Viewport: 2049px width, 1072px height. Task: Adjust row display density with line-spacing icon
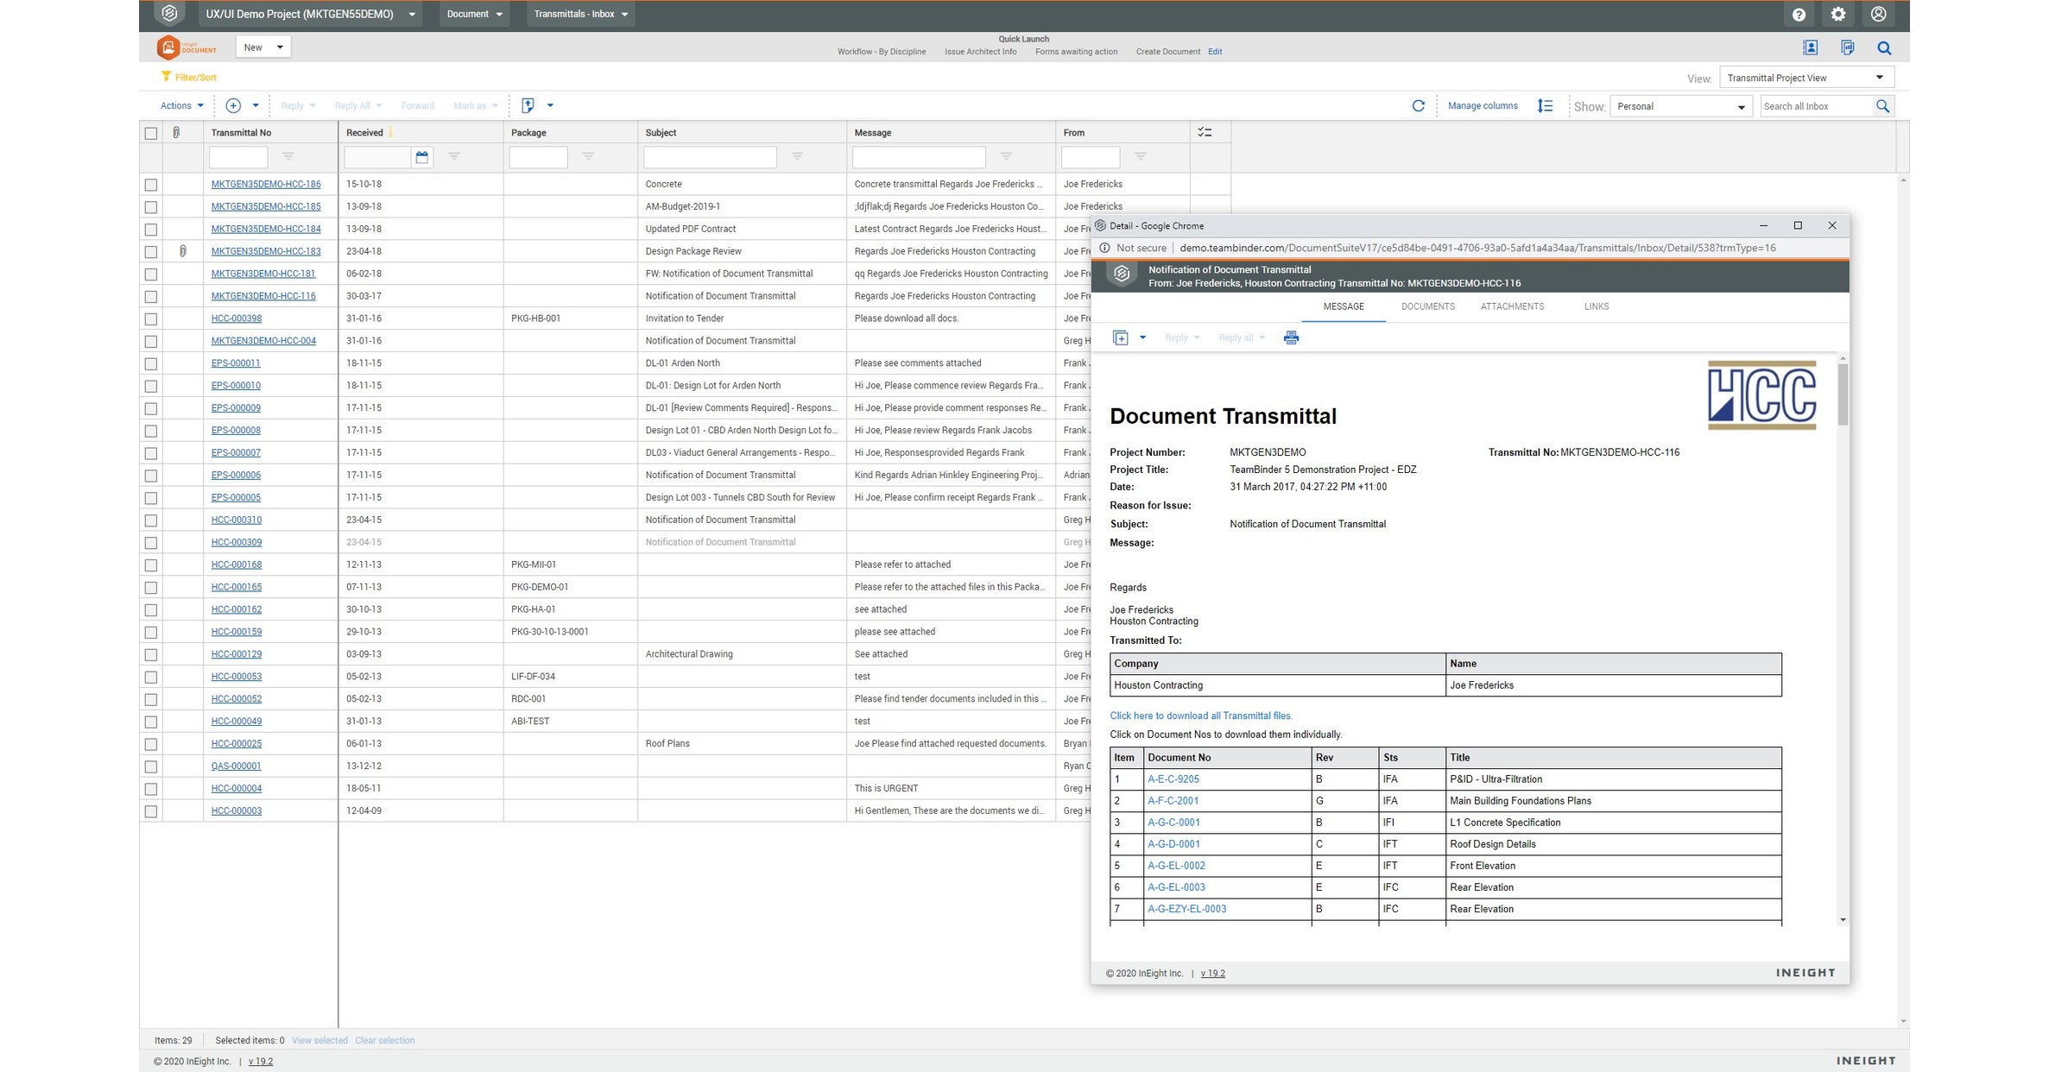click(1546, 105)
